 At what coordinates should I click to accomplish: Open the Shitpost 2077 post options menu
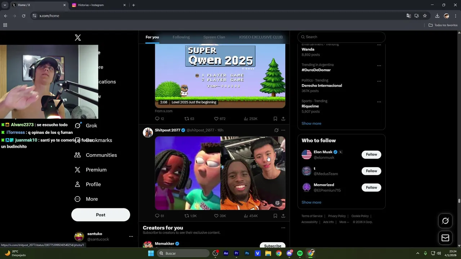pyautogui.click(x=283, y=130)
